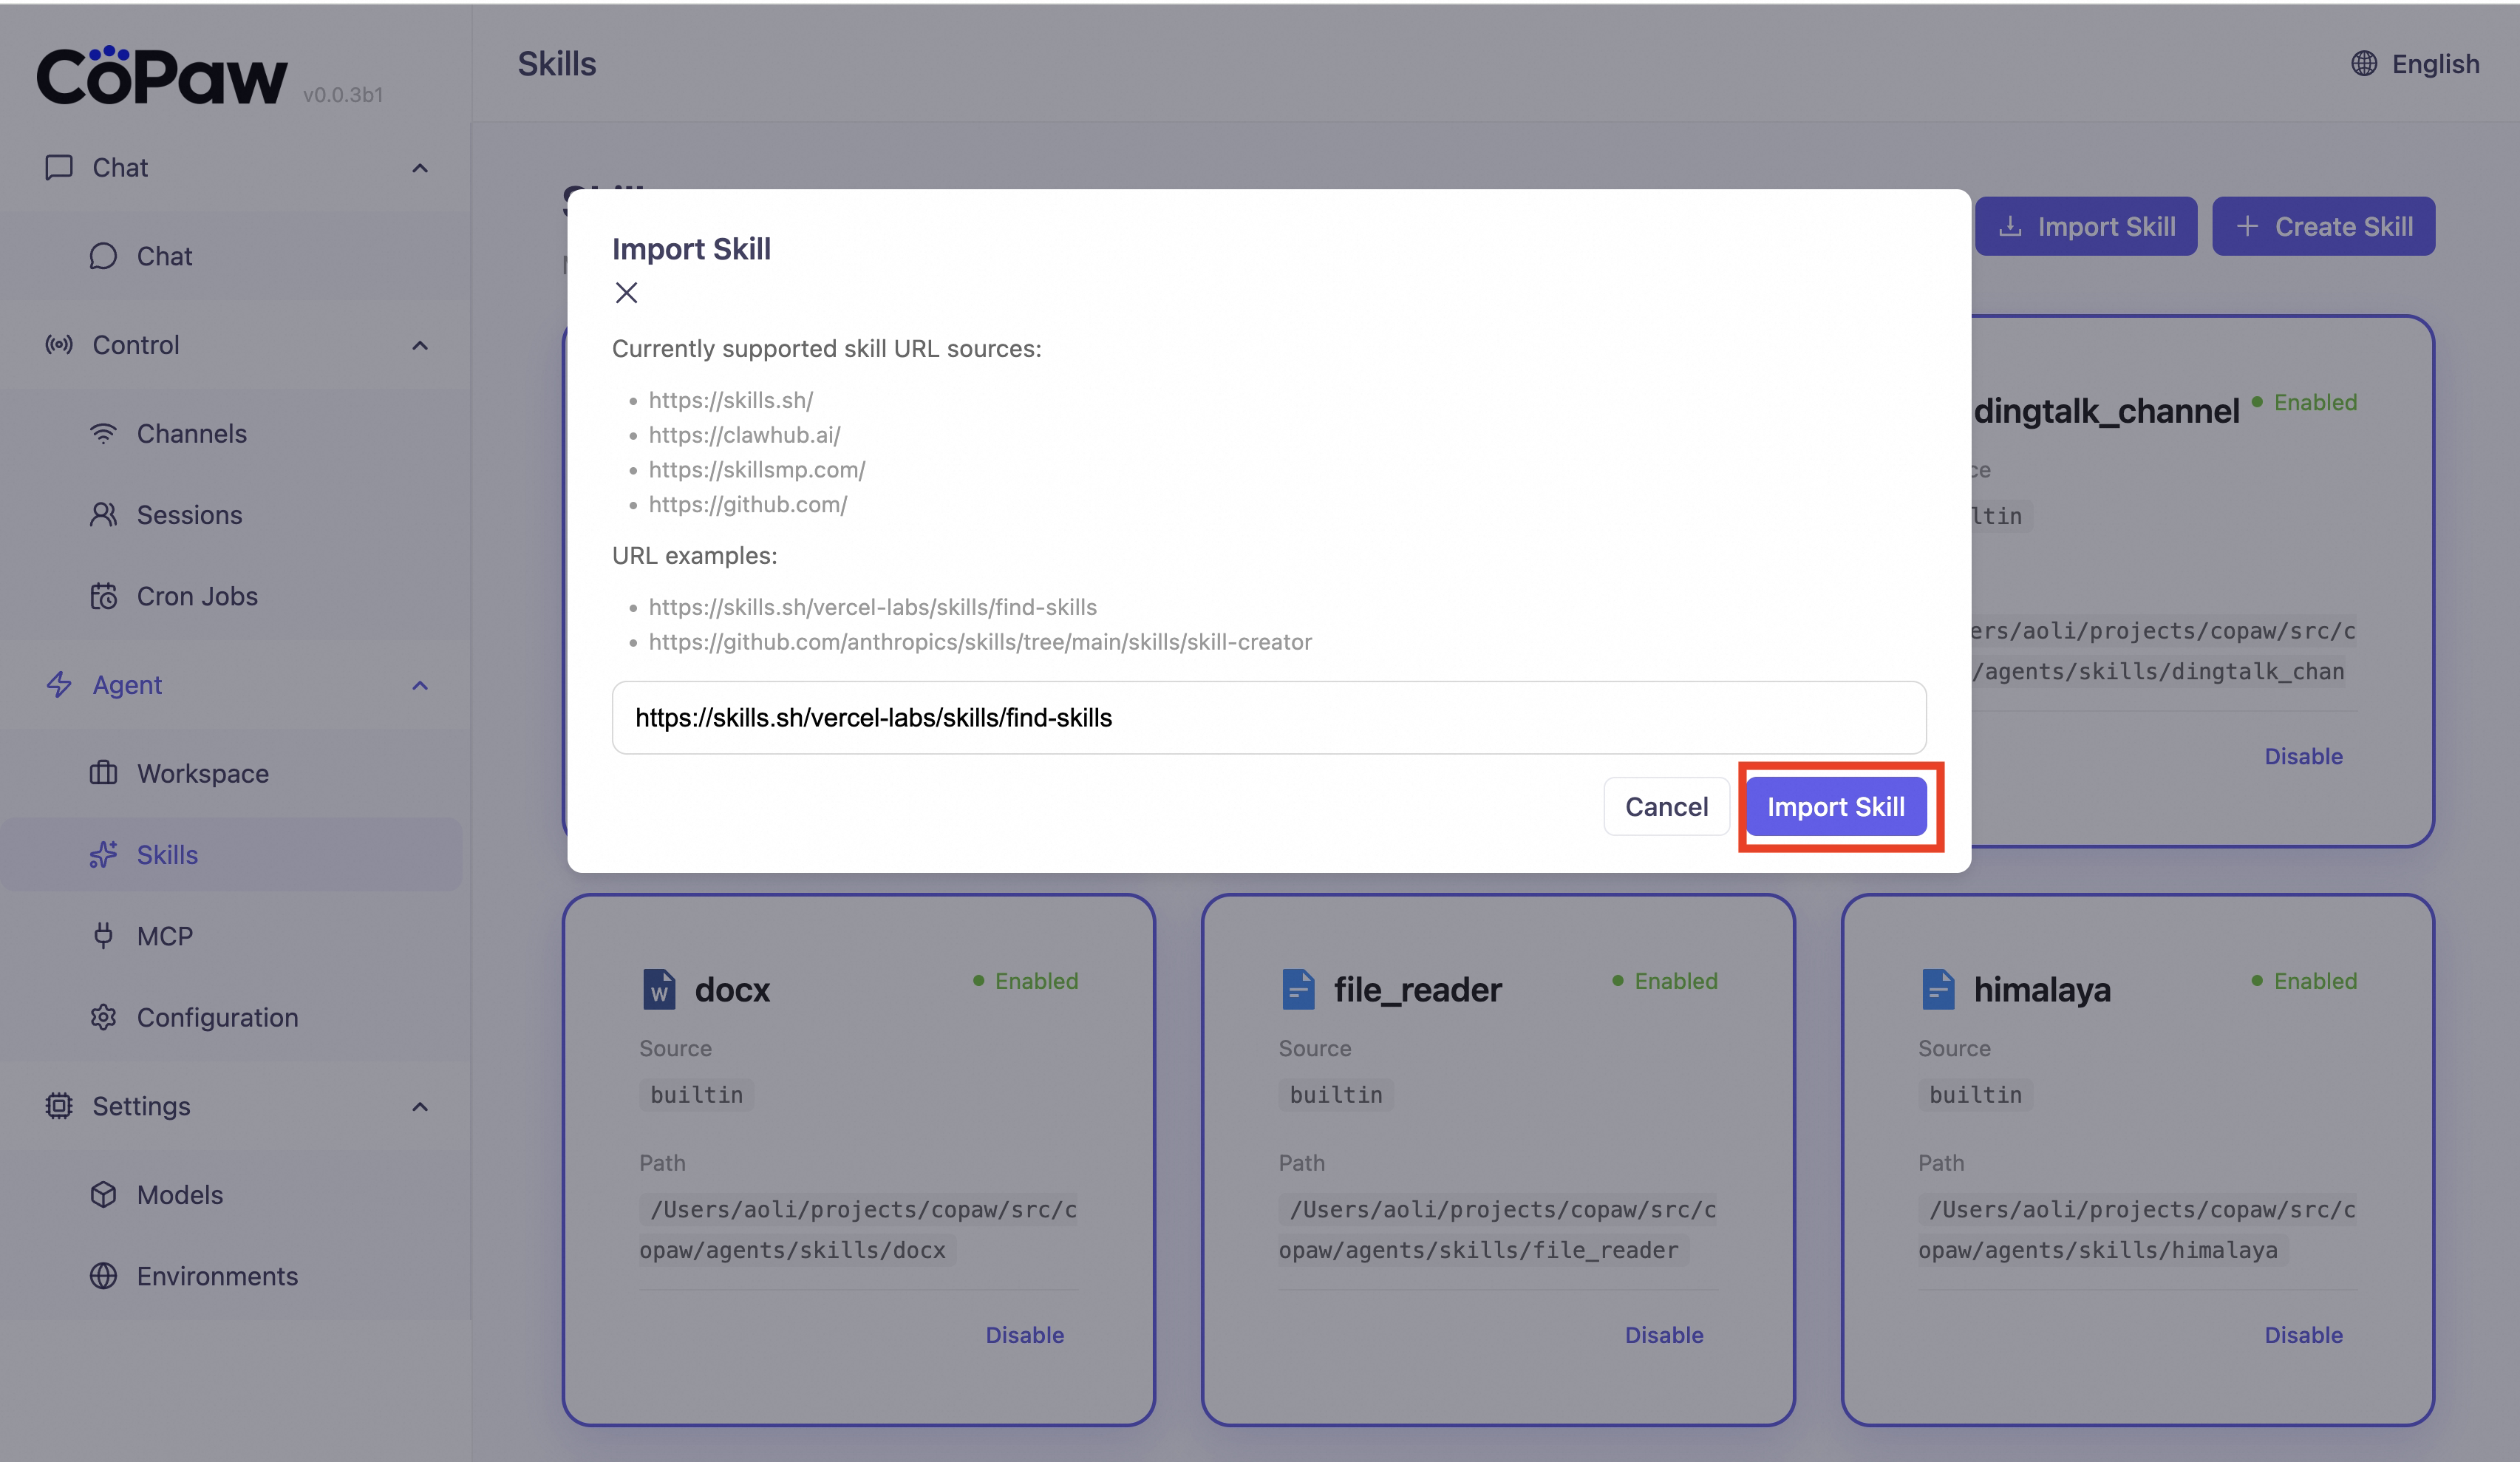This screenshot has height=1462, width=2520.
Task: Collapse the Control sidebar section
Action: [420, 345]
